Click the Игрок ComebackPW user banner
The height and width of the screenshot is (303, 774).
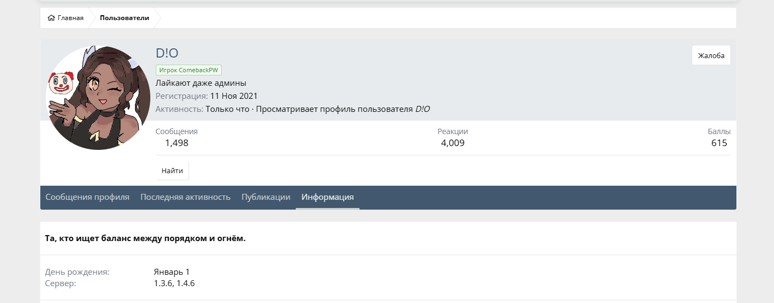[188, 70]
